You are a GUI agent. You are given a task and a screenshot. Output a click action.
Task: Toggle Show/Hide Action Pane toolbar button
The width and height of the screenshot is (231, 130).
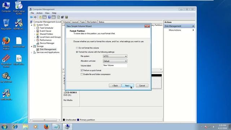click(x=54, y=17)
